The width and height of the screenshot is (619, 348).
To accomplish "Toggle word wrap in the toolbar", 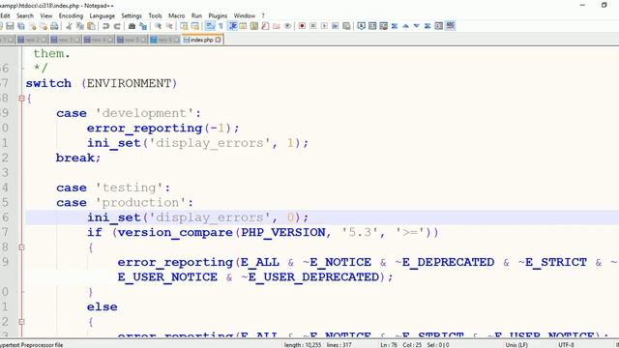I will coord(210,26).
